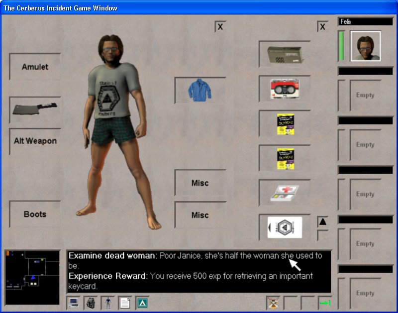Select the white keycard inventory item

[x=285, y=227]
